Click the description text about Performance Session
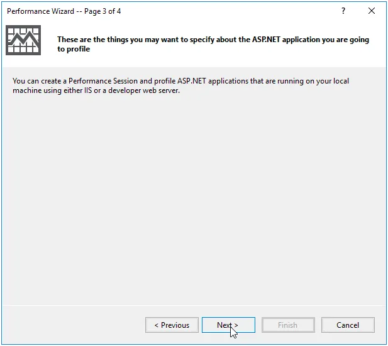The image size is (388, 346). (x=180, y=85)
